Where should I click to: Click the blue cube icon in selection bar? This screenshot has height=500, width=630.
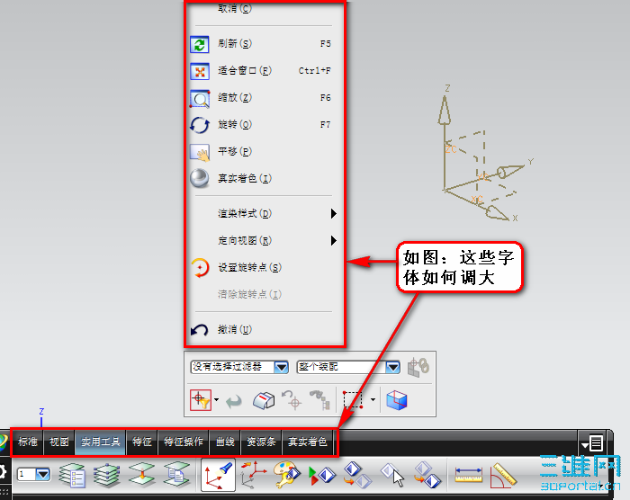click(x=397, y=400)
